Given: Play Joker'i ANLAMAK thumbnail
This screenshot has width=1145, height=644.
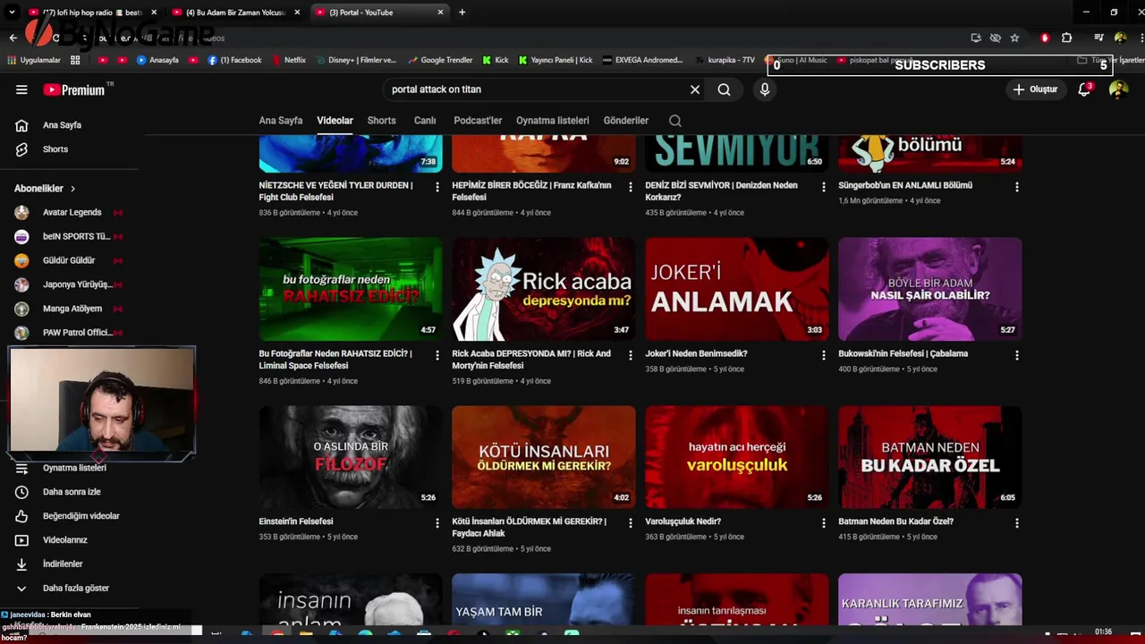Looking at the screenshot, I should pos(737,289).
